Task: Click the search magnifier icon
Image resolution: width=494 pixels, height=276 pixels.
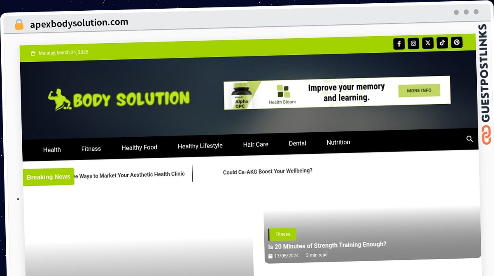Action: point(469,139)
